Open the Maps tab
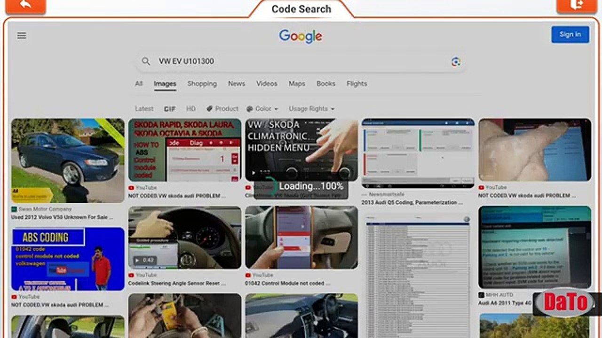This screenshot has width=602, height=338. click(x=297, y=84)
